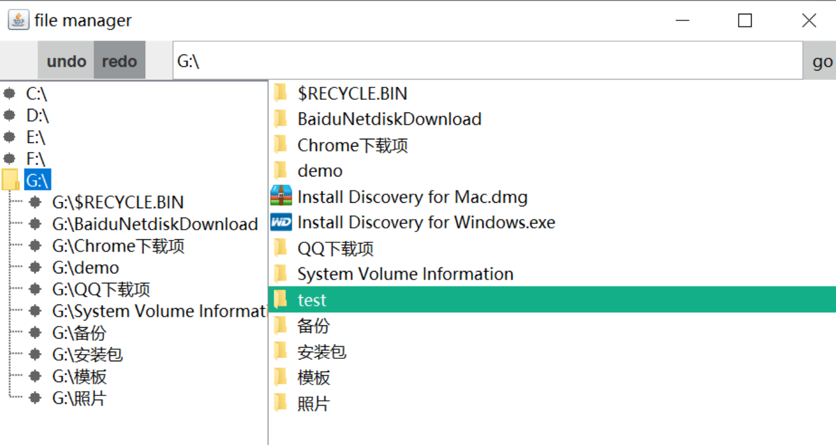The width and height of the screenshot is (836, 445).
Task: Select BaiduNetdiskDownload name in the file list
Action: coord(389,119)
